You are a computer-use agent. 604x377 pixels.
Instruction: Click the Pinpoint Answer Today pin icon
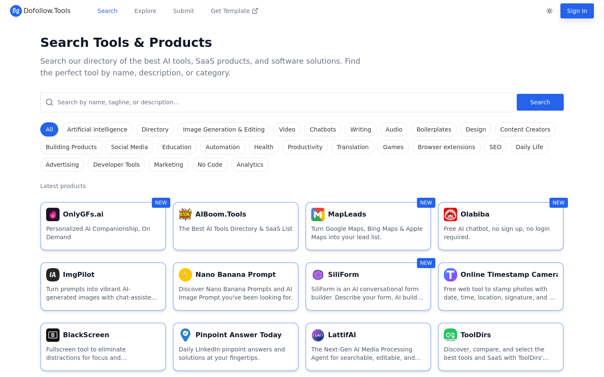pos(185,335)
